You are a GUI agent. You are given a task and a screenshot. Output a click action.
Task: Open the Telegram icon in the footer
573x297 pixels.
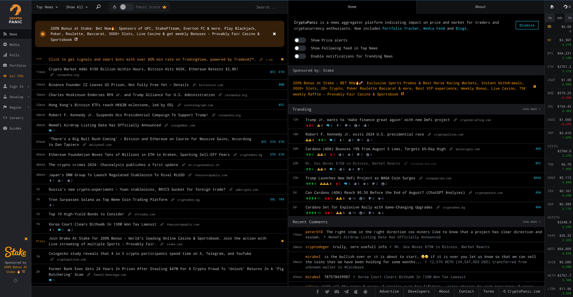(x=346, y=292)
